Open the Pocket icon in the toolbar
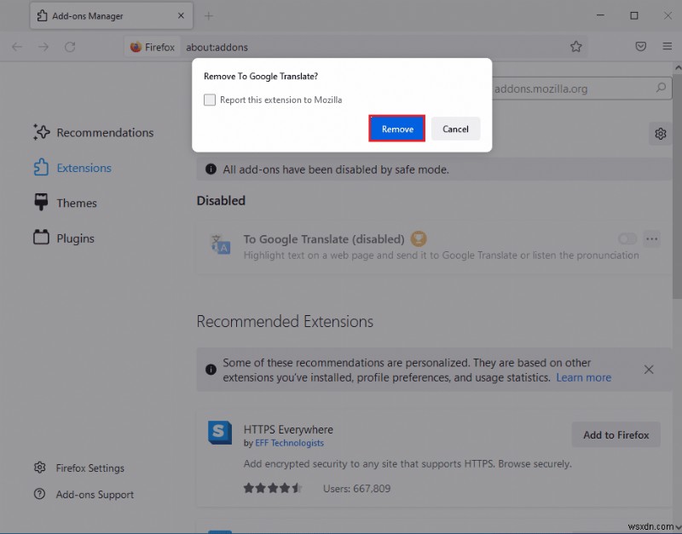Viewport: 682px width, 534px height. point(641,47)
